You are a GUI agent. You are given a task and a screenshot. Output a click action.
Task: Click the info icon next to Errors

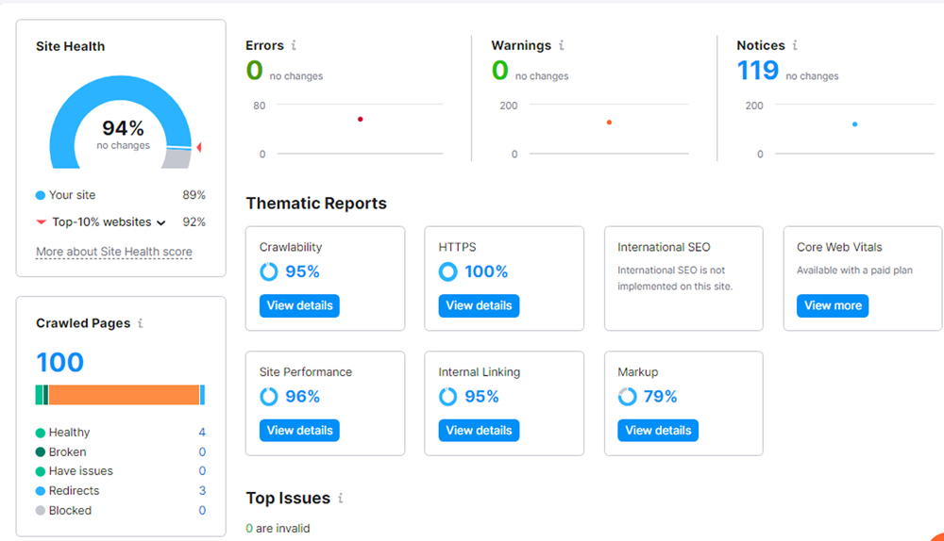coord(294,45)
